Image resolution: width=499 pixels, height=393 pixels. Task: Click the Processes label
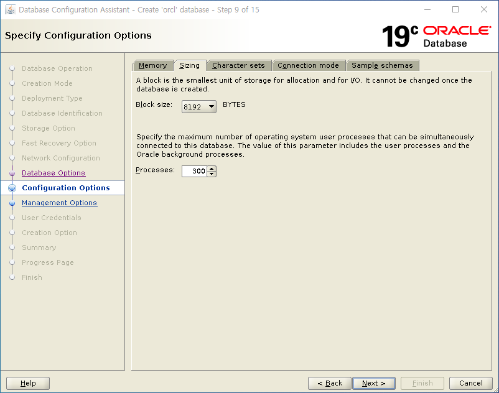point(156,170)
